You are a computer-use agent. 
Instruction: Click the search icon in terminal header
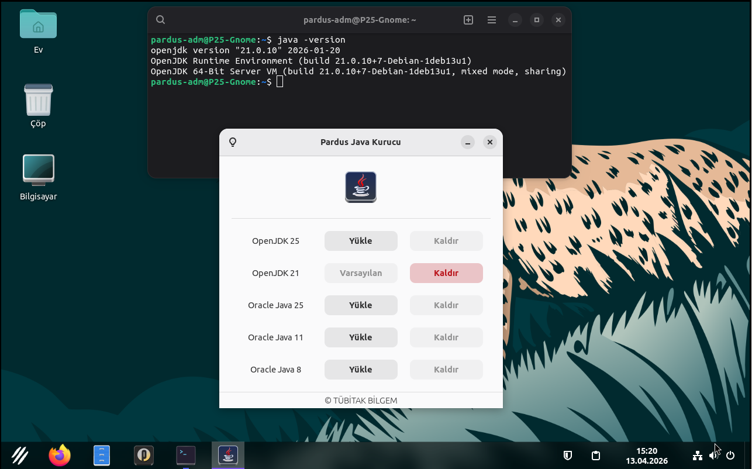[160, 20]
